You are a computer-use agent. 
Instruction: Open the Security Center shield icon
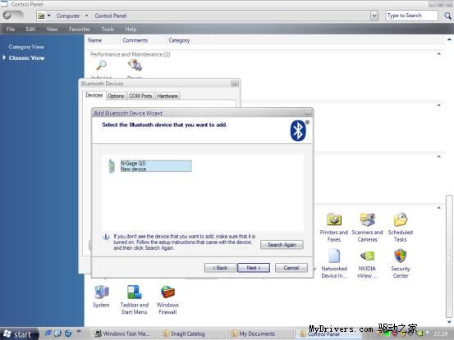coord(401,256)
